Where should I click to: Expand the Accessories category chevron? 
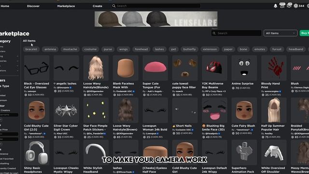click(x=17, y=61)
